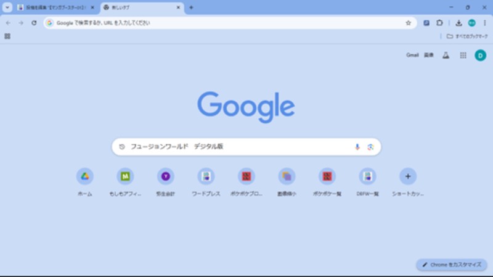Show the downloads panel
This screenshot has width=493, height=277.
(x=458, y=23)
